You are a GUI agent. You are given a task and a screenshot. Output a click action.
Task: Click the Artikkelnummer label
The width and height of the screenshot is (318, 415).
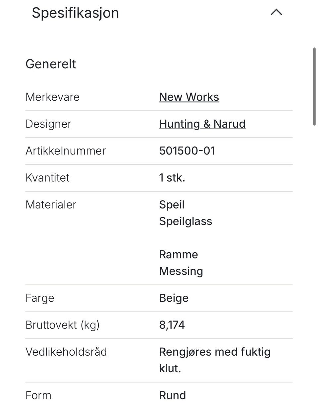pyautogui.click(x=66, y=151)
